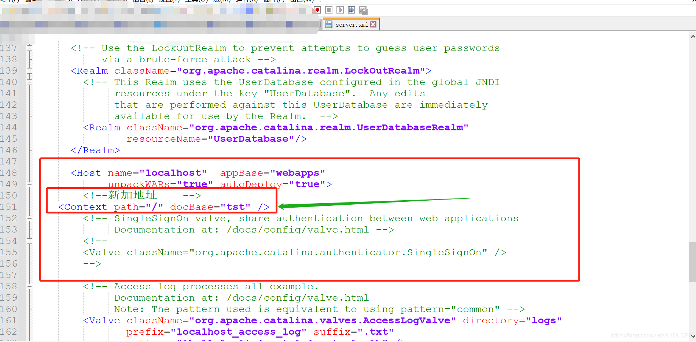This screenshot has height=342, width=696.
Task: Click the directory value "logs"
Action: coord(544,320)
